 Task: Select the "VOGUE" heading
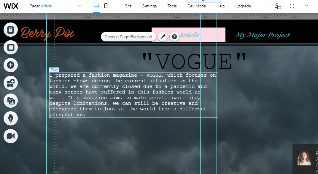[x=194, y=61]
